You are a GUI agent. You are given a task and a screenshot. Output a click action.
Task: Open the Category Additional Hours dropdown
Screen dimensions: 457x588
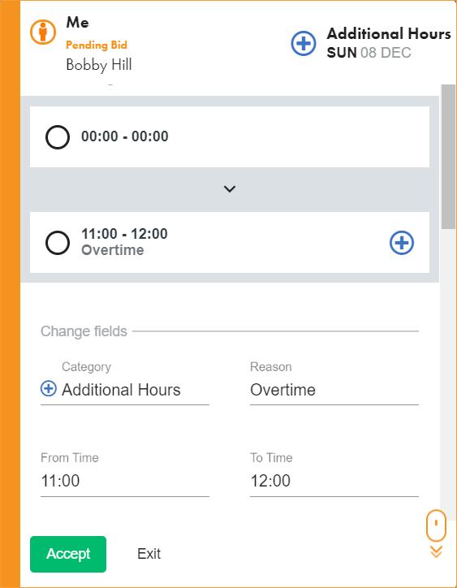click(x=125, y=390)
